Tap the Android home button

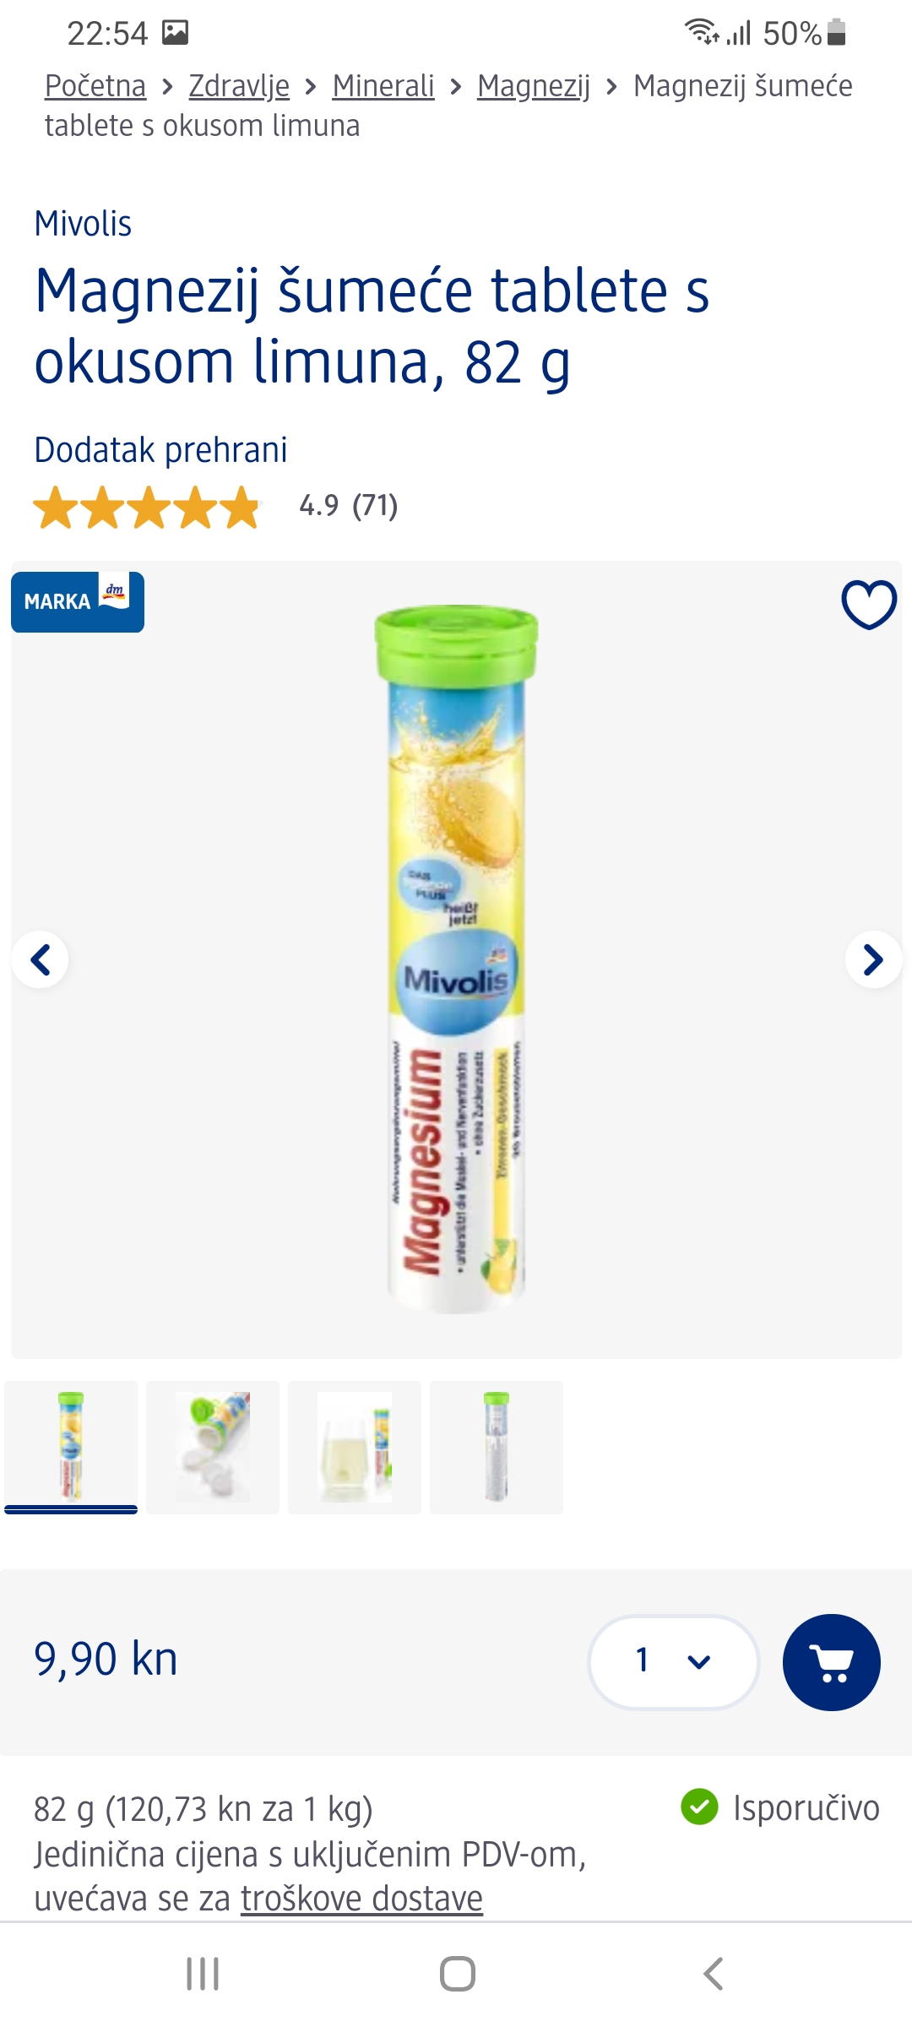[457, 1974]
